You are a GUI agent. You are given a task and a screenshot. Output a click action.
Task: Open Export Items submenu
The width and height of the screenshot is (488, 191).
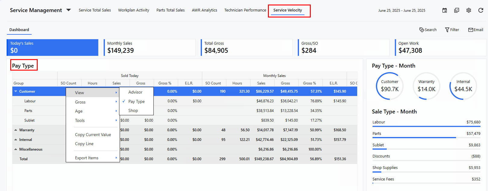pos(87,158)
